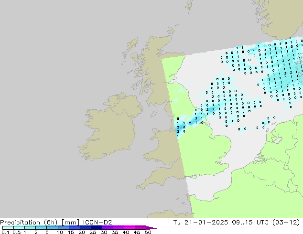Pick the legend swatch between 15 and 20
Image resolution: width=303 pixels, height=234 pixels.
coord(75,228)
